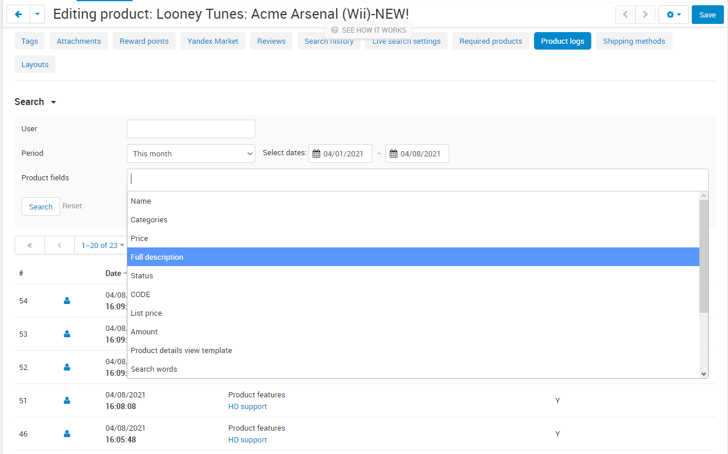Open the Shipping methods tab
728x454 pixels.
pyautogui.click(x=634, y=41)
